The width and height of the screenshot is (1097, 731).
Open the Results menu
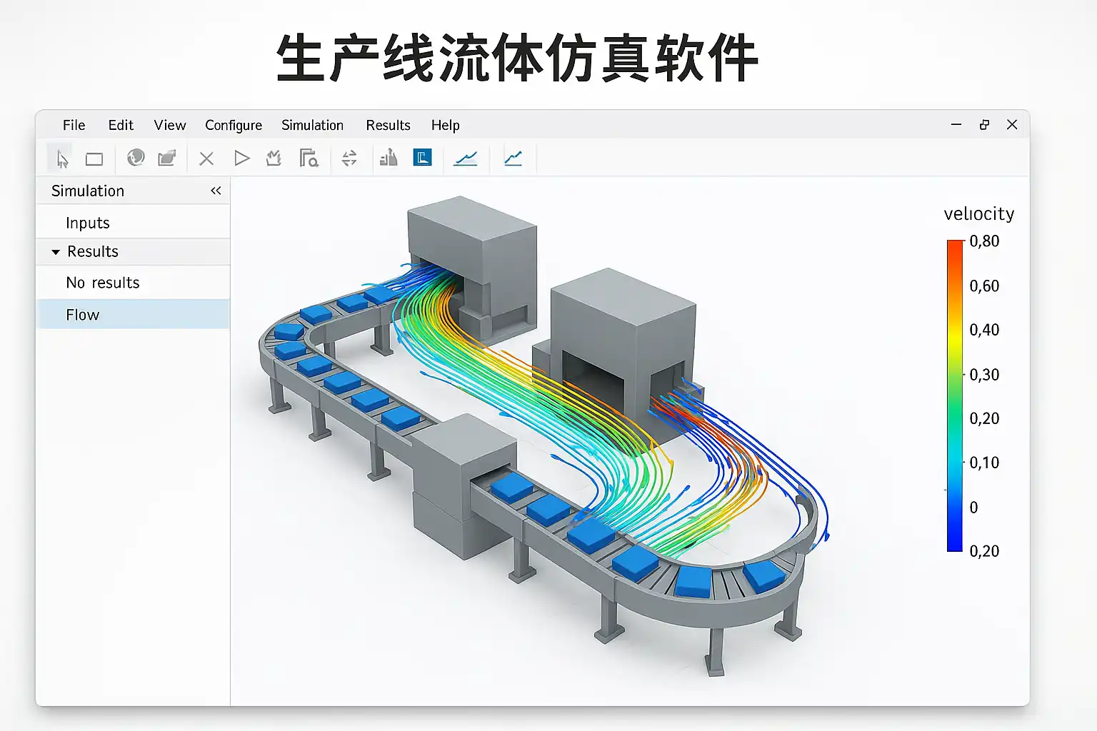coord(388,125)
